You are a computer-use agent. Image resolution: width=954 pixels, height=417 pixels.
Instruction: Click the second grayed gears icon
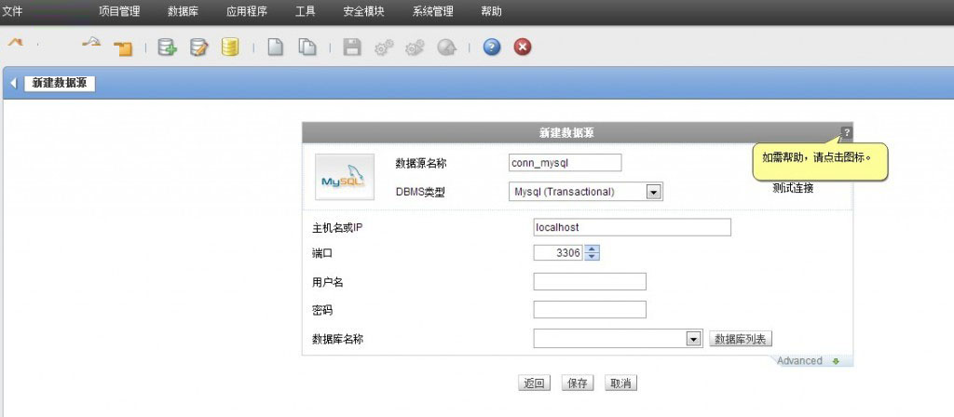[x=415, y=47]
